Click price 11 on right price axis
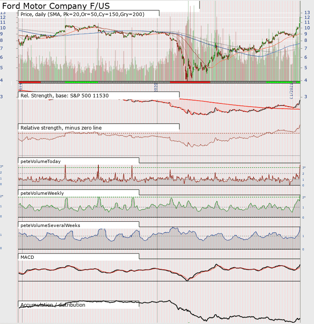 click(307, 22)
